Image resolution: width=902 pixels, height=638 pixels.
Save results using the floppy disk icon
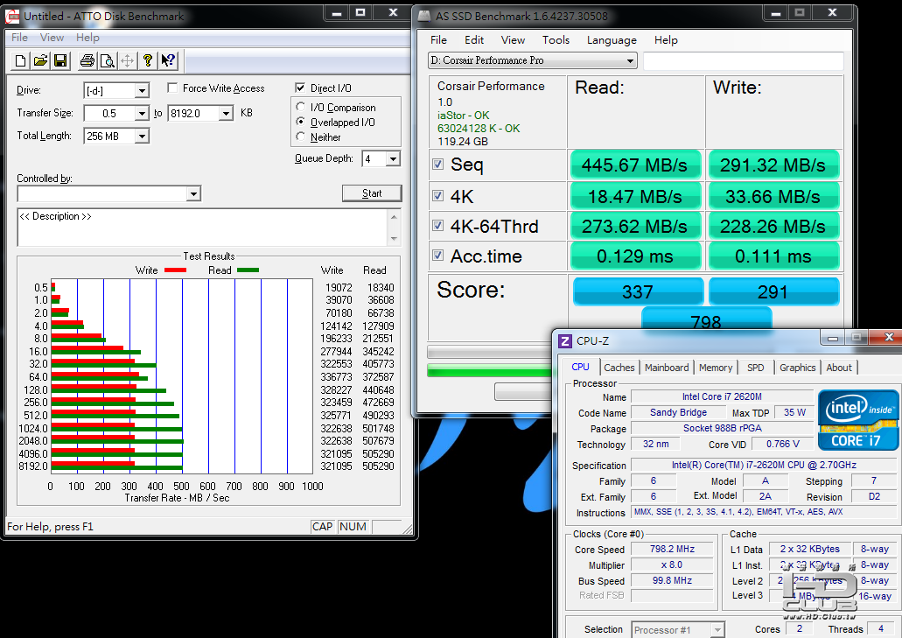[x=59, y=60]
